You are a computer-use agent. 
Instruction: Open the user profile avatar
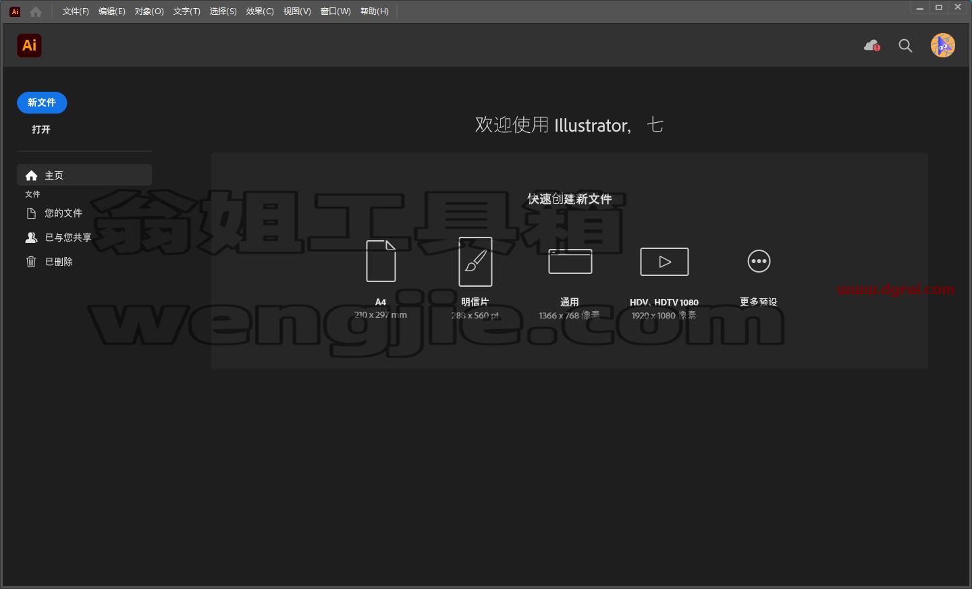coord(943,45)
